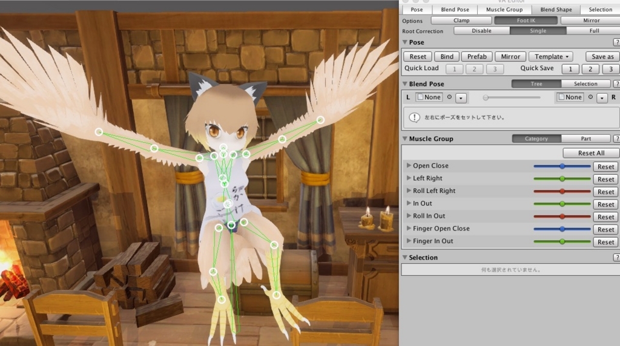Click the Left Right slider handle
The width and height of the screenshot is (620, 346).
(562, 179)
